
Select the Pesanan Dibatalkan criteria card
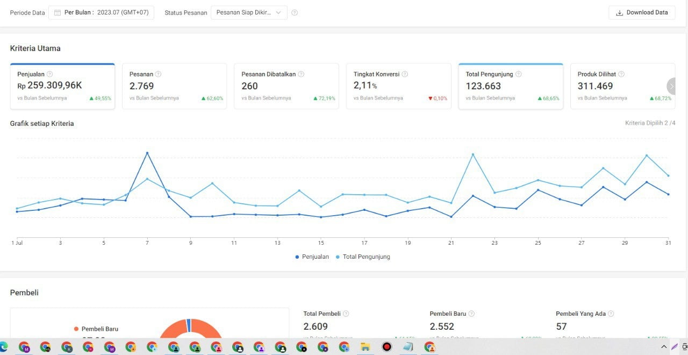(x=286, y=86)
